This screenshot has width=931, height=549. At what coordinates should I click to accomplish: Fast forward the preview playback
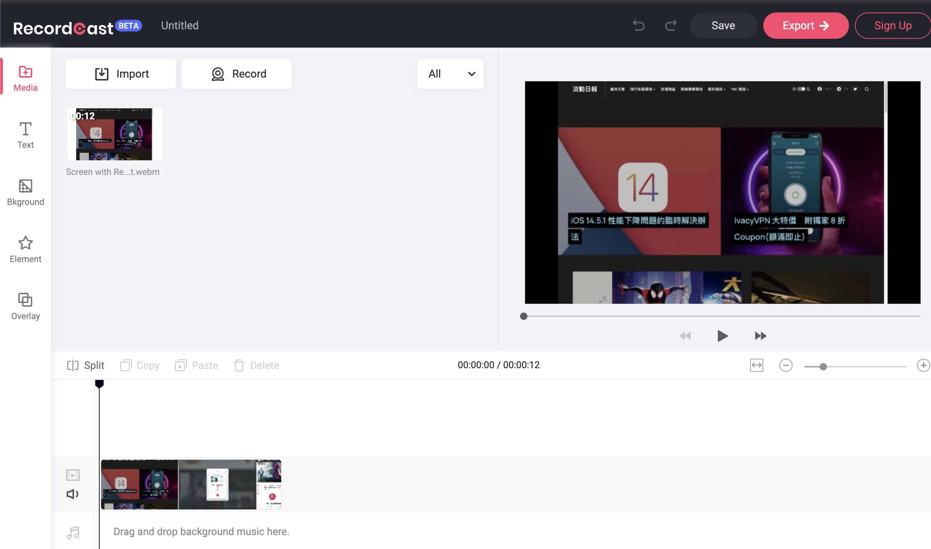(760, 336)
